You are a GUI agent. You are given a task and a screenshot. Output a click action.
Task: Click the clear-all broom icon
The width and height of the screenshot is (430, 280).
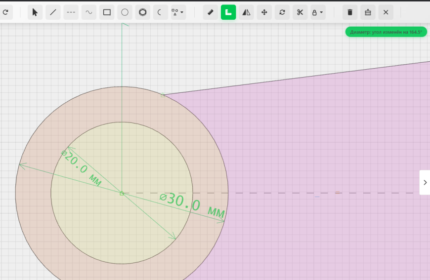tap(368, 12)
